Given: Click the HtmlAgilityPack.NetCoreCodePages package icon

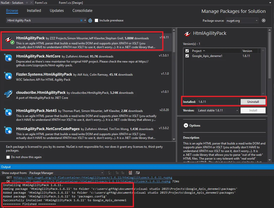Looking at the screenshot, I should point(8,130).
